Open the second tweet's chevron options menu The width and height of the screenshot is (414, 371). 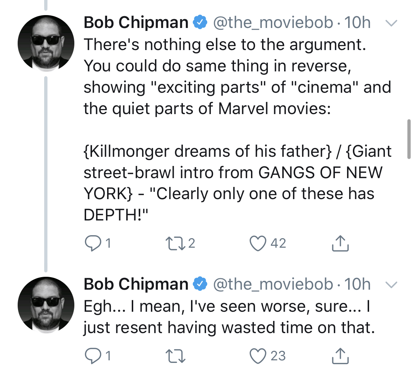pyautogui.click(x=391, y=285)
